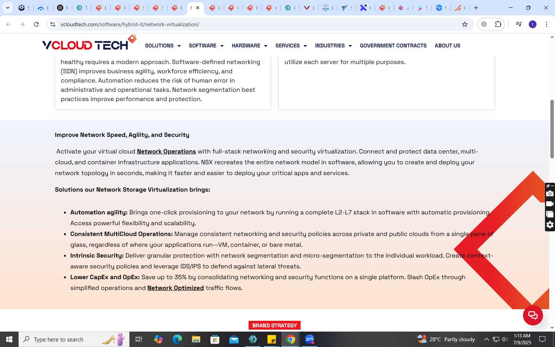This screenshot has height=347, width=555.
Task: Switch to the tab with blue X favicon
Action: (x=363, y=8)
